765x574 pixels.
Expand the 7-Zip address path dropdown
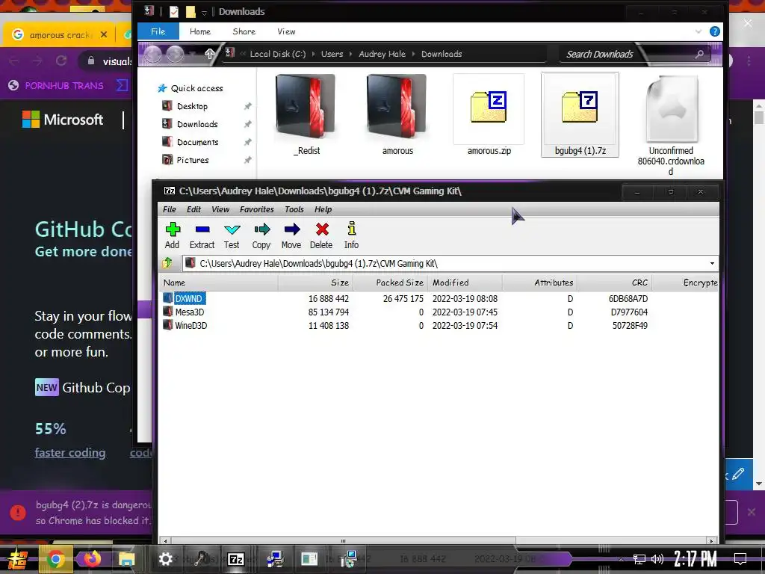[x=712, y=264]
